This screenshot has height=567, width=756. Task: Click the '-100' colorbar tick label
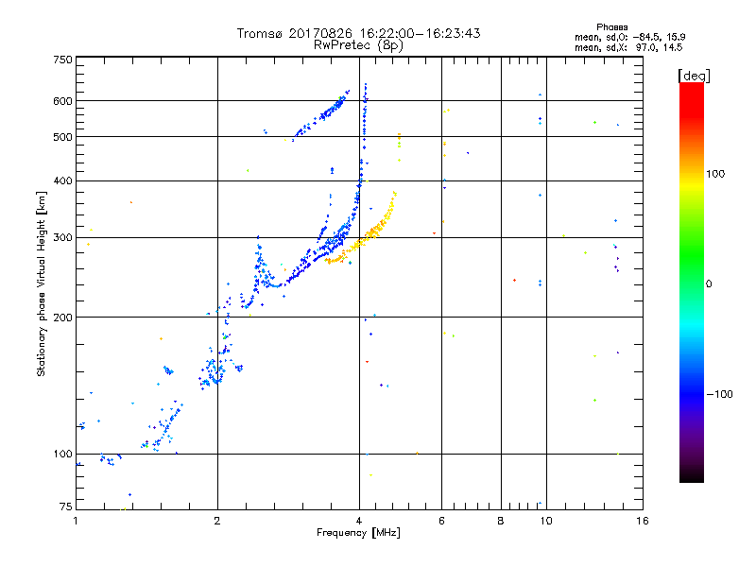click(x=719, y=394)
